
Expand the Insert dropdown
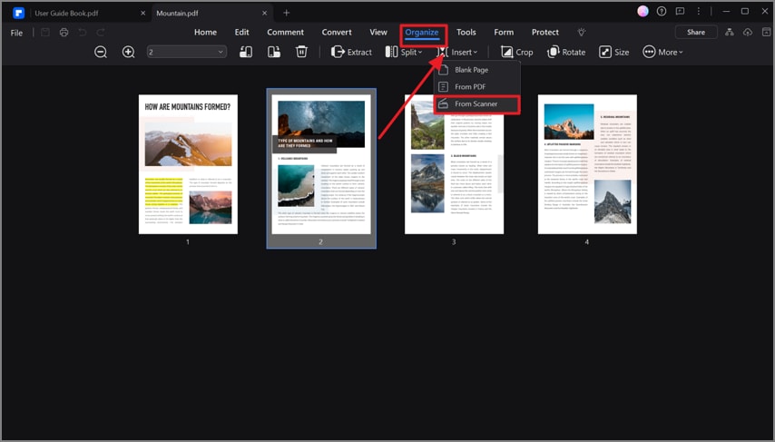(457, 52)
